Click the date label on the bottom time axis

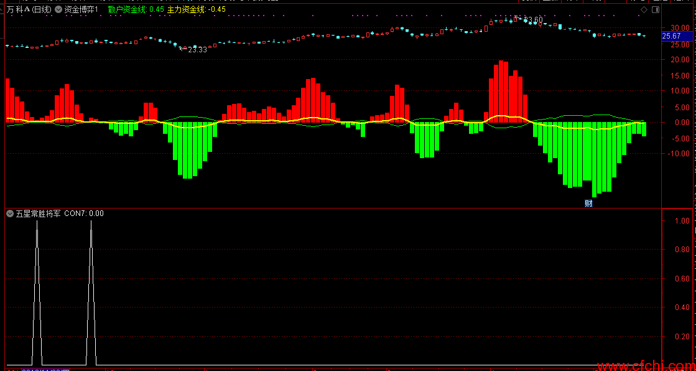point(46,370)
